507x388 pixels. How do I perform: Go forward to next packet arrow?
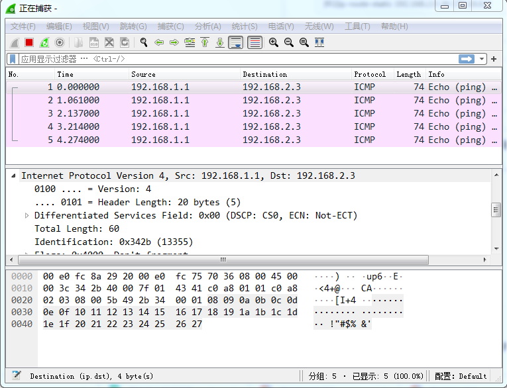[174, 42]
